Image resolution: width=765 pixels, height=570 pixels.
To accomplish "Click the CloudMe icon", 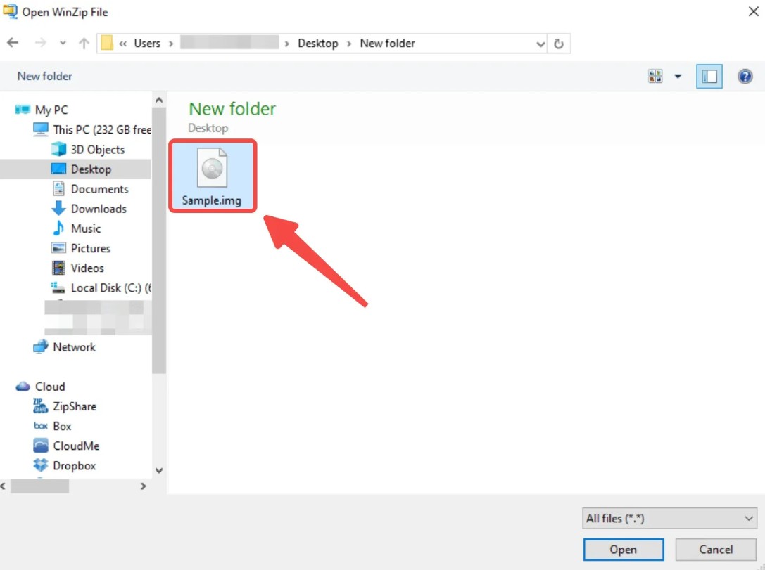I will tap(41, 446).
